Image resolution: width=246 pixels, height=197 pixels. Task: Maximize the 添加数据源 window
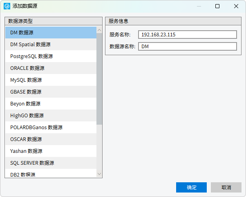217,6
